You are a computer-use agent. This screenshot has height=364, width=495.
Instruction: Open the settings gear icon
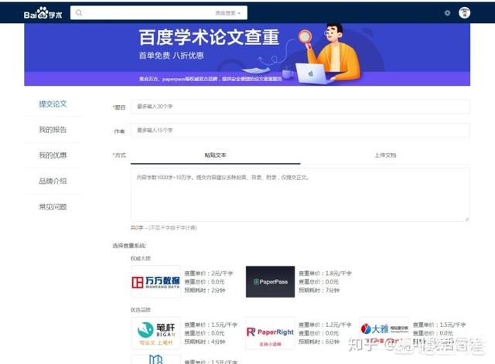point(447,13)
